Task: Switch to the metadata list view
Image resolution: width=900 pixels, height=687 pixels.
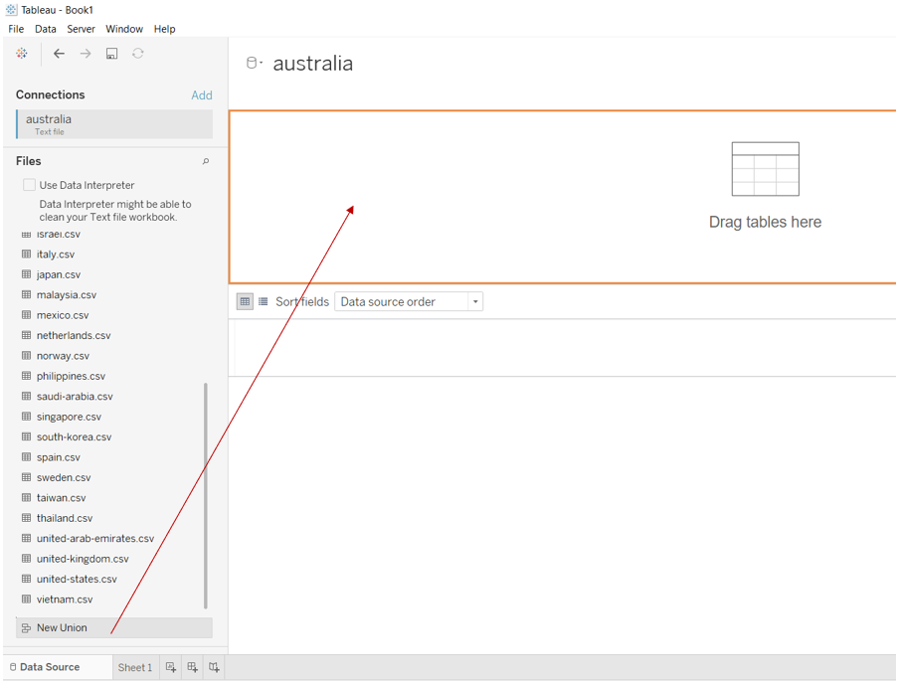Action: pos(264,301)
